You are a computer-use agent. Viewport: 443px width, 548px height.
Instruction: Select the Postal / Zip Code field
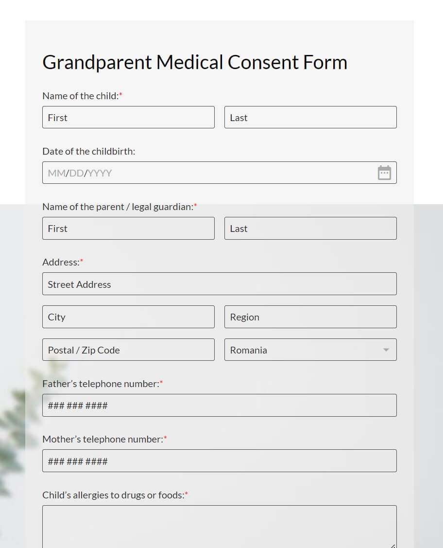click(x=128, y=350)
